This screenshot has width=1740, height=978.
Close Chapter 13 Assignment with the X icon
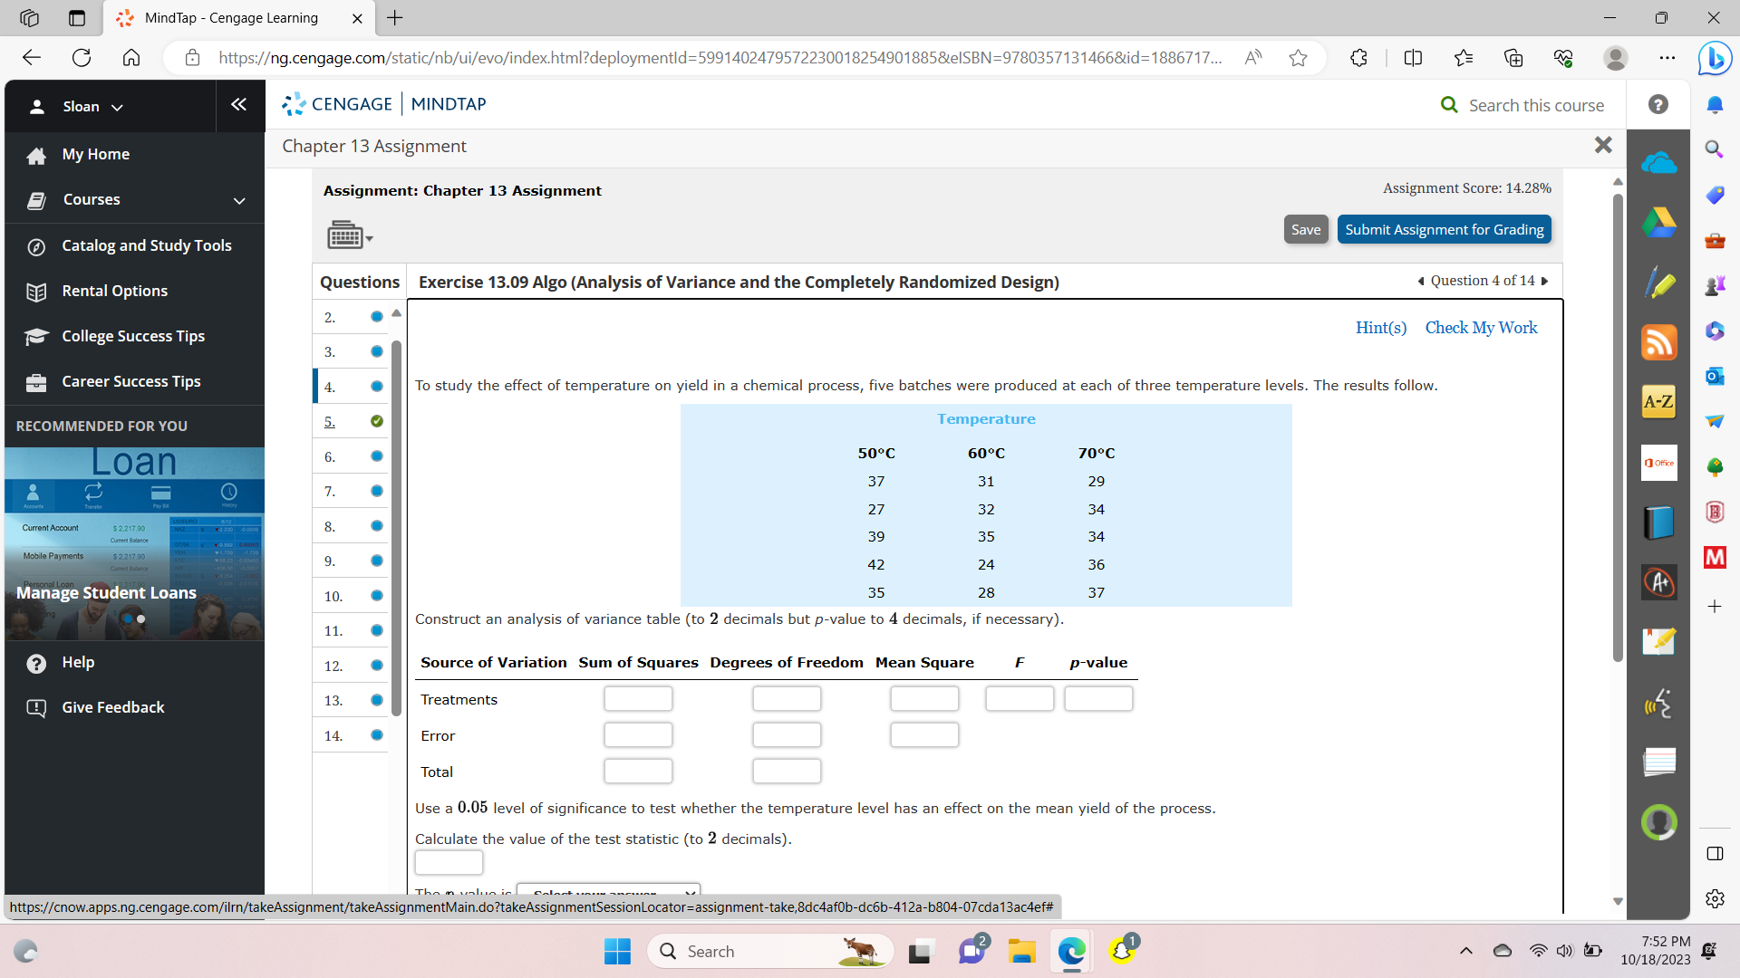1602,145
